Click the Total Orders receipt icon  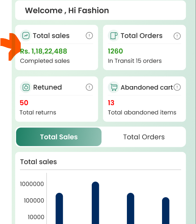point(114,35)
